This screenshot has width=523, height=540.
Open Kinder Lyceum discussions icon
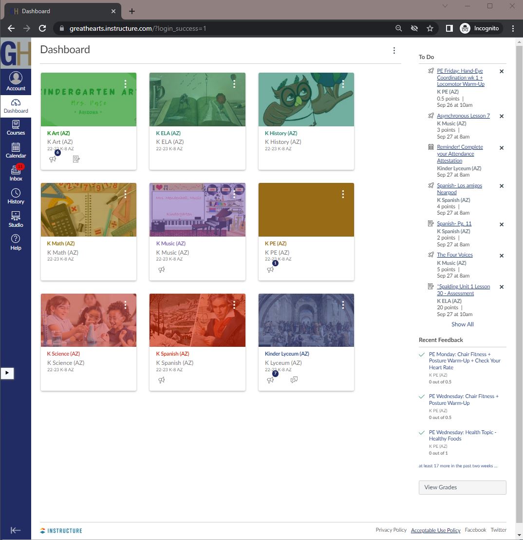(x=294, y=380)
